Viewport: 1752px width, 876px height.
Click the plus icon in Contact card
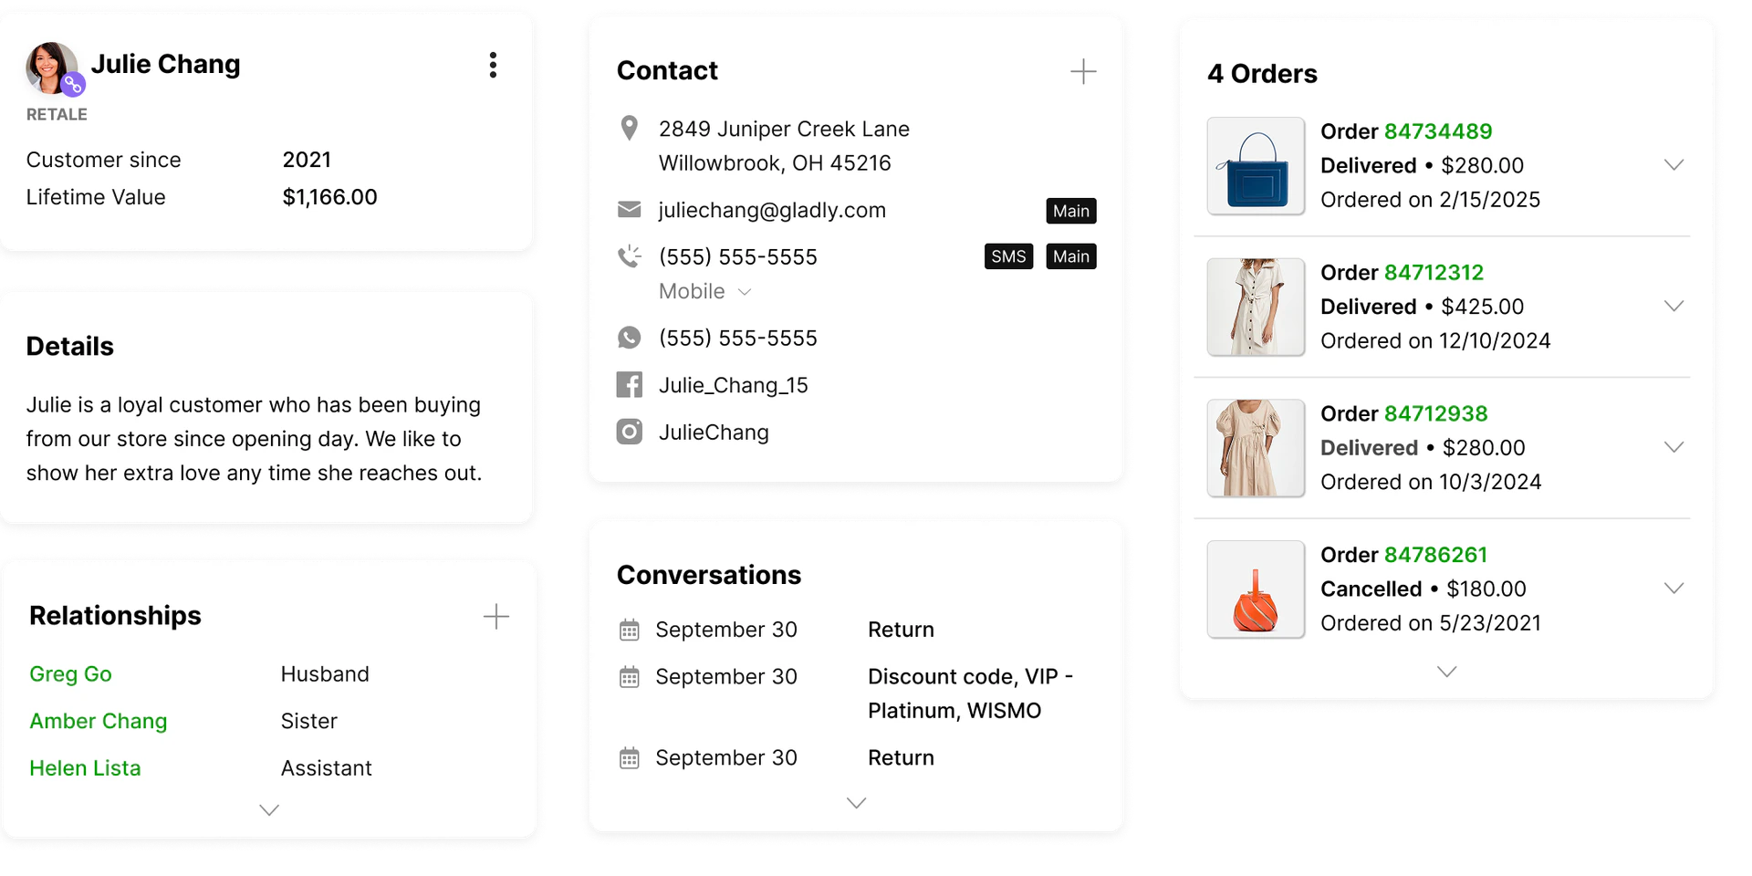1083,71
